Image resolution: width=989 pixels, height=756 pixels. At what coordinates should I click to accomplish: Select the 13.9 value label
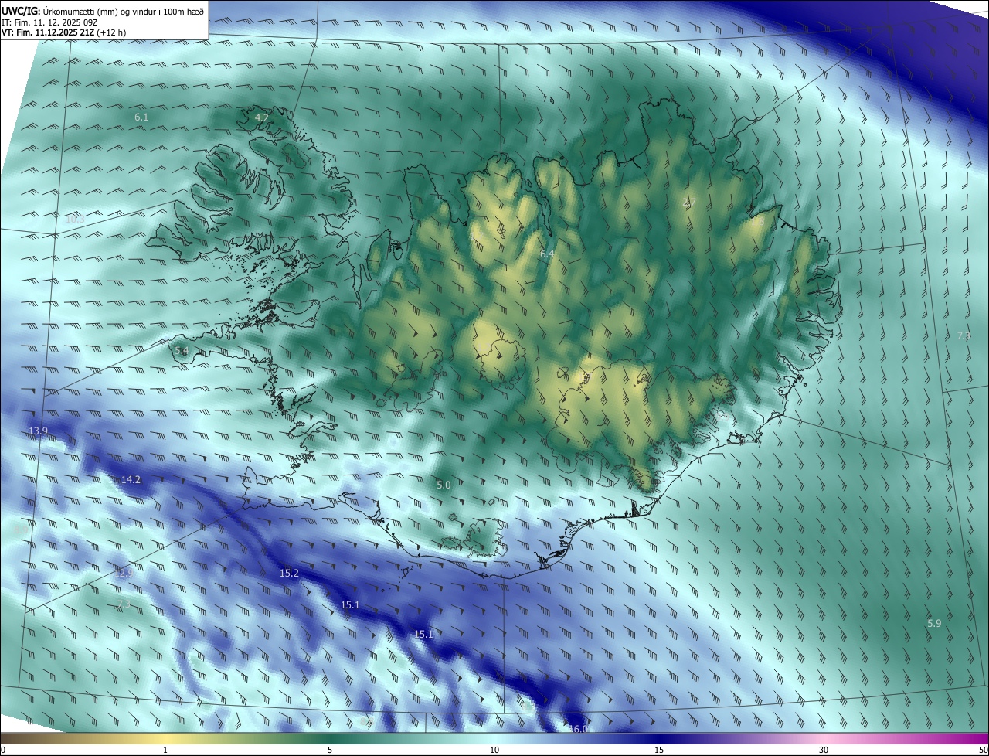[x=38, y=431]
